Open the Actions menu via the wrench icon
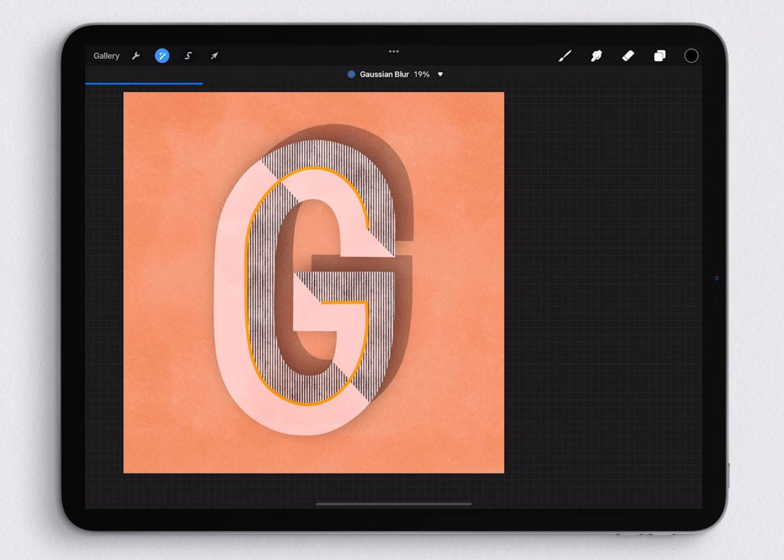 136,55
